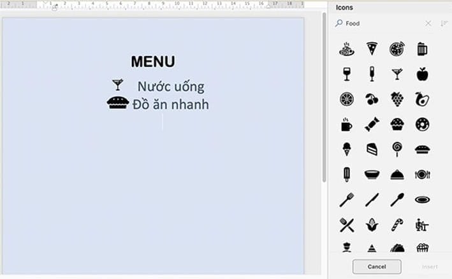Cancel the Icons dialog

[x=377, y=267]
